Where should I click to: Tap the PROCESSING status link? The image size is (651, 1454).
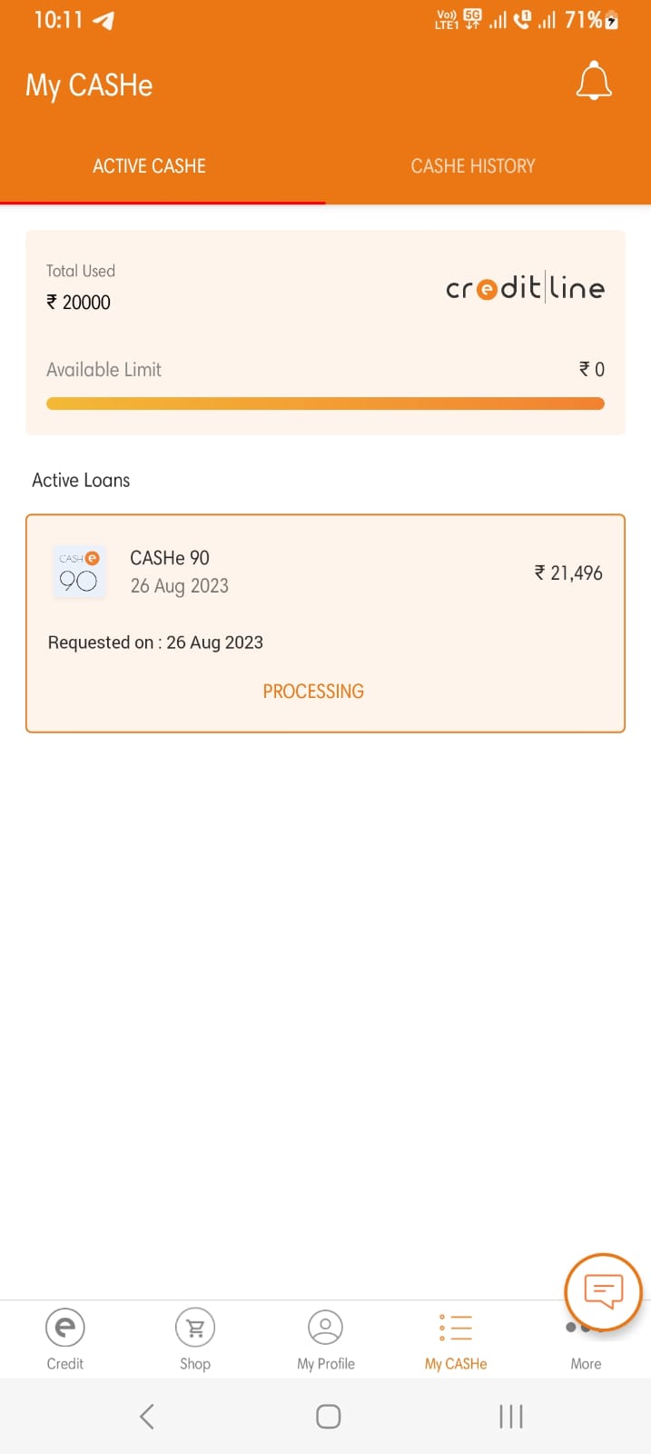pyautogui.click(x=313, y=692)
